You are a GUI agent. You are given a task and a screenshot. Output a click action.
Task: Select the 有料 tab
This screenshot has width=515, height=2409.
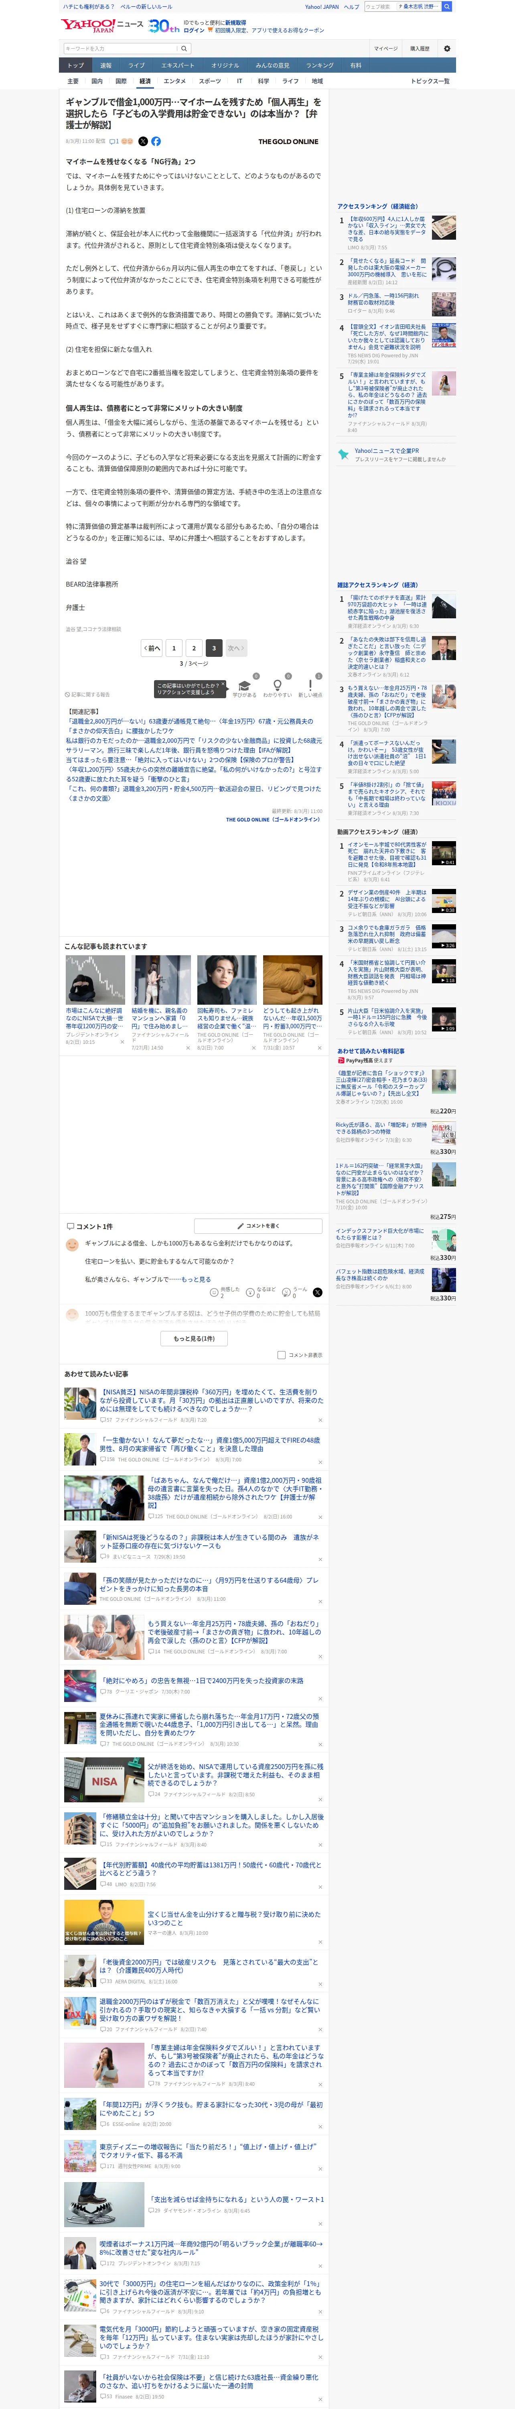(x=356, y=65)
